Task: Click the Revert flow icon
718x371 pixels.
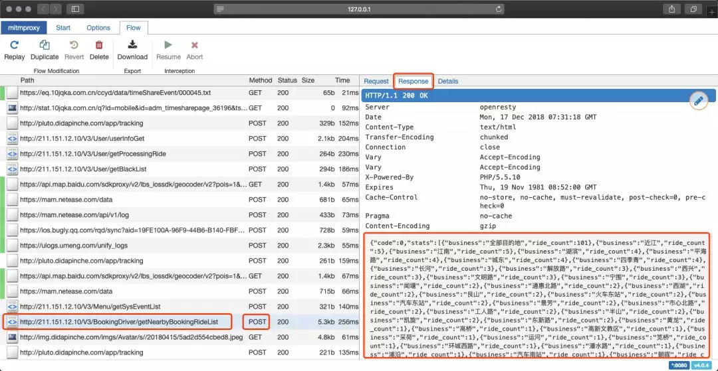Action: pos(74,44)
